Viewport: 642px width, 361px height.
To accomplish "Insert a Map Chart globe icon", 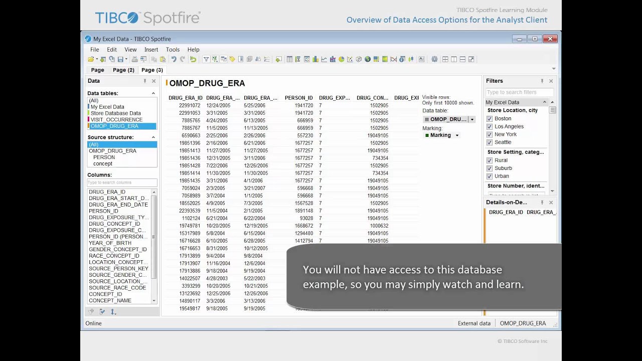I will click(368, 59).
